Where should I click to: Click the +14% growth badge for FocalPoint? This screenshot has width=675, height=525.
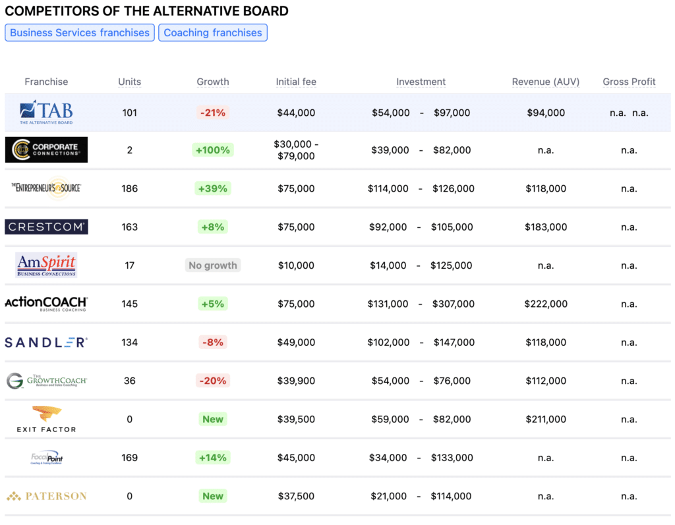(x=213, y=457)
